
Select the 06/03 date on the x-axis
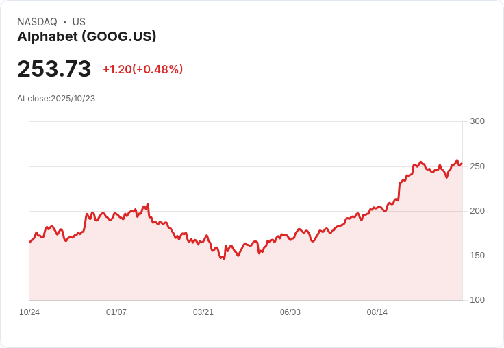coord(290,312)
